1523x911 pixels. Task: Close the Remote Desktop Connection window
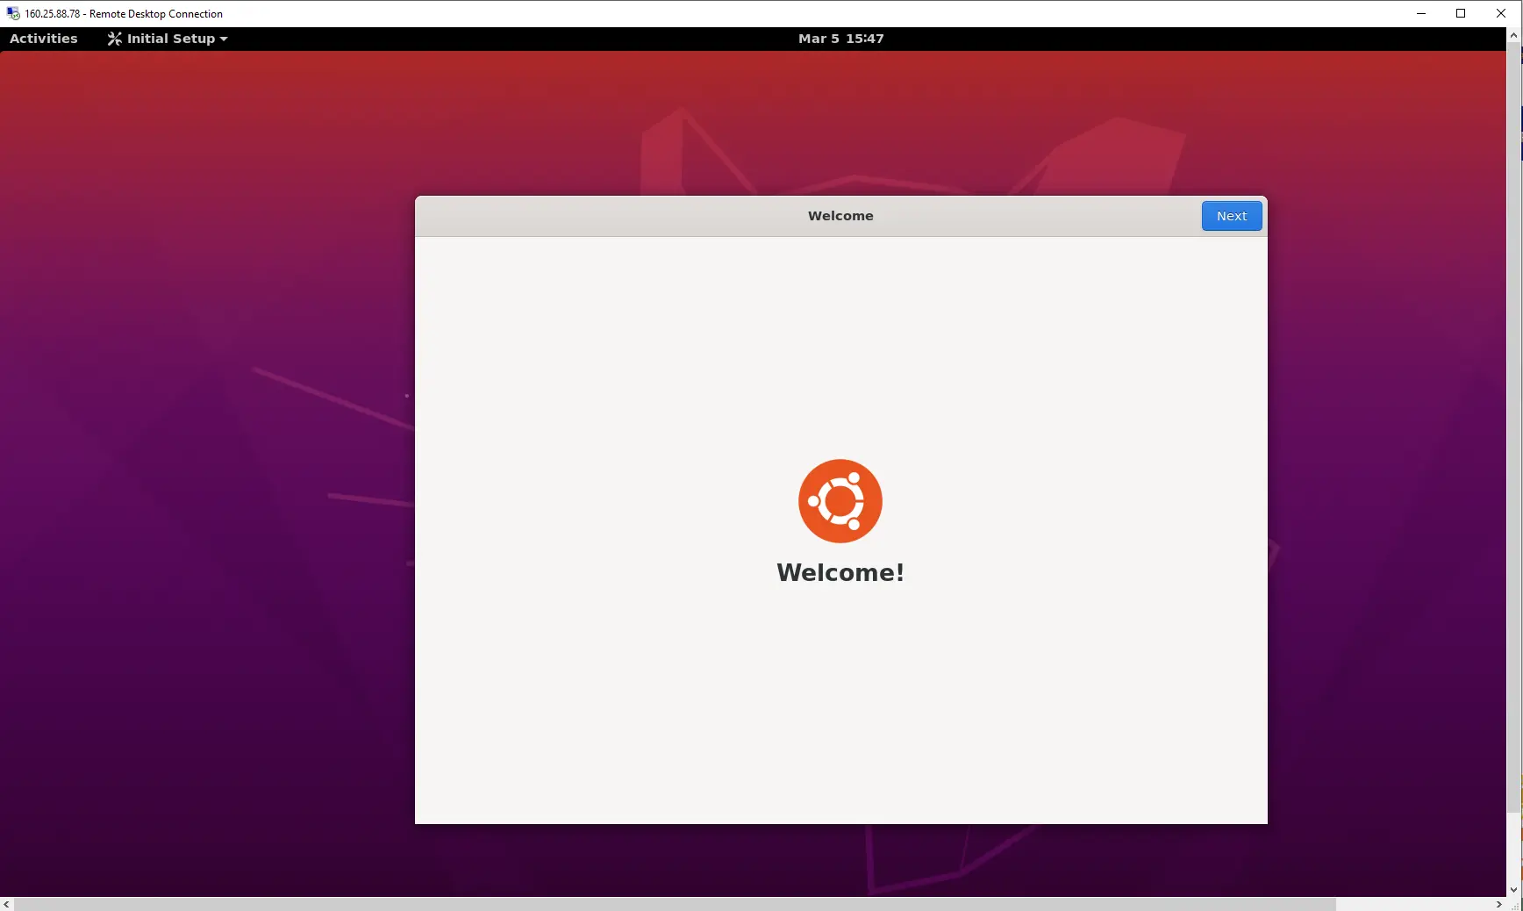click(1501, 13)
